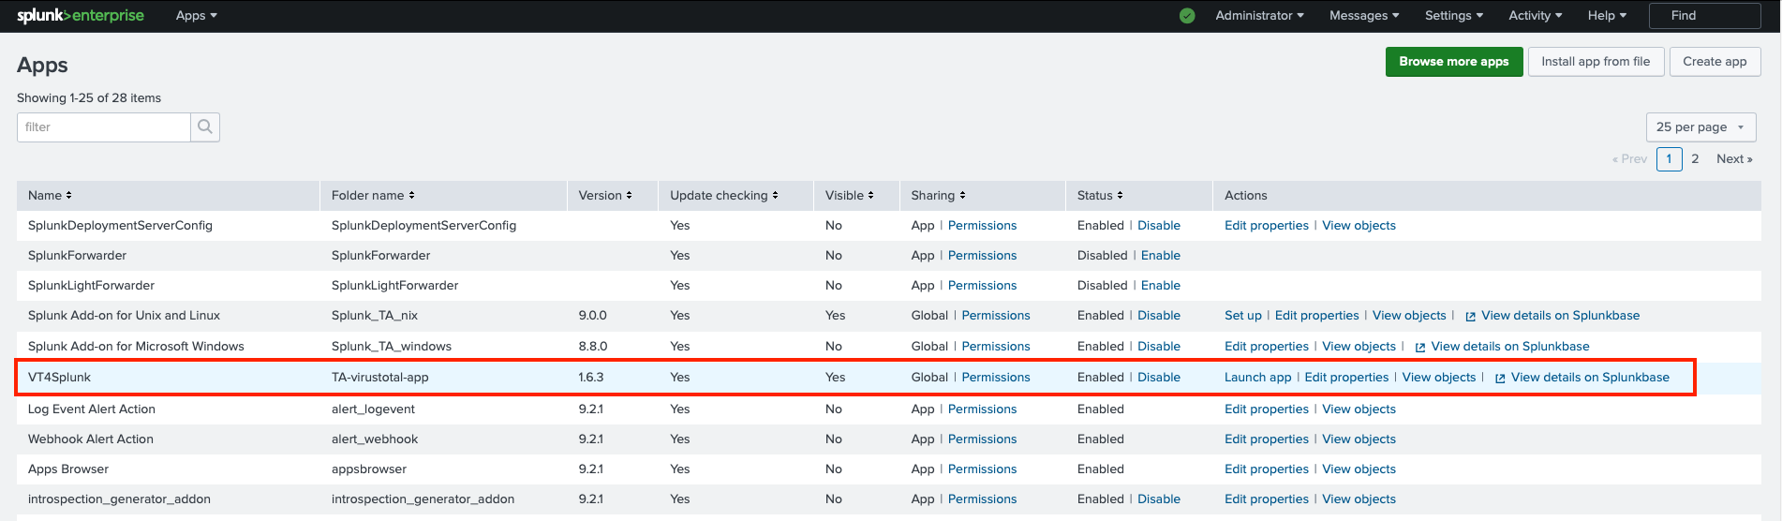
Task: Edit properties of VT4Splunk
Action: pos(1346,378)
